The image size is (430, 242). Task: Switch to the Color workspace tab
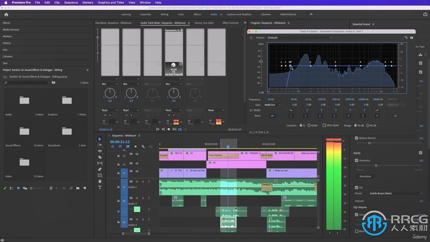[x=181, y=14]
